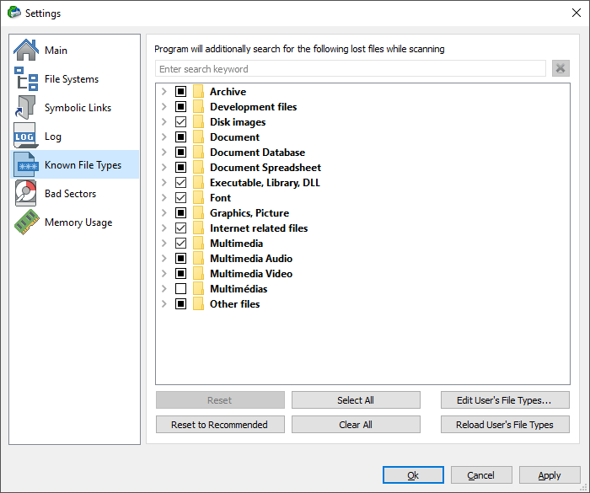The image size is (590, 493).
Task: Click the Archive folder icon
Action: (x=198, y=92)
